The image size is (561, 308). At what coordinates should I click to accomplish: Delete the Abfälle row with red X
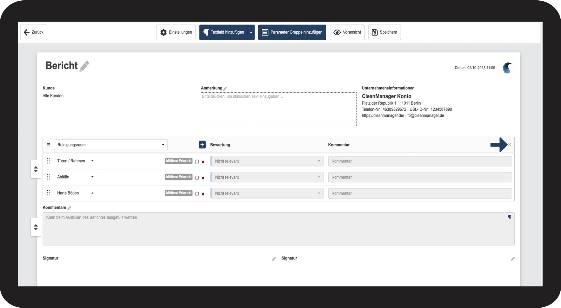coord(203,178)
